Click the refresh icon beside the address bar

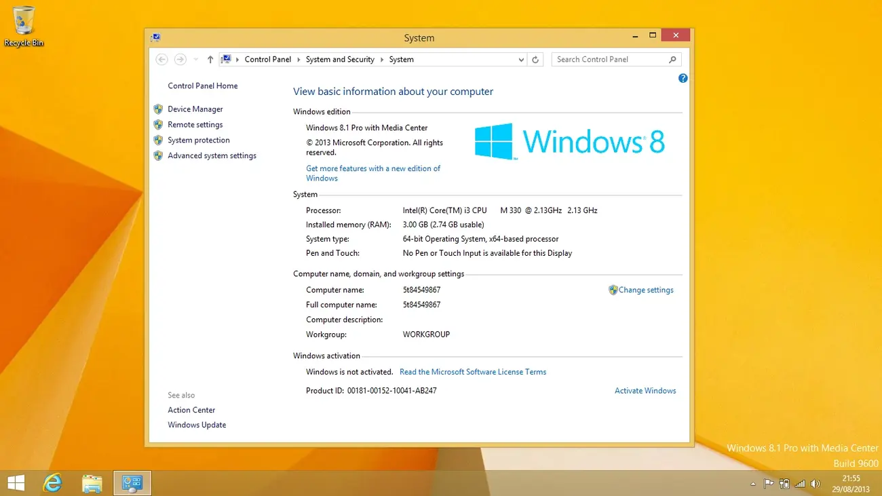(x=535, y=59)
